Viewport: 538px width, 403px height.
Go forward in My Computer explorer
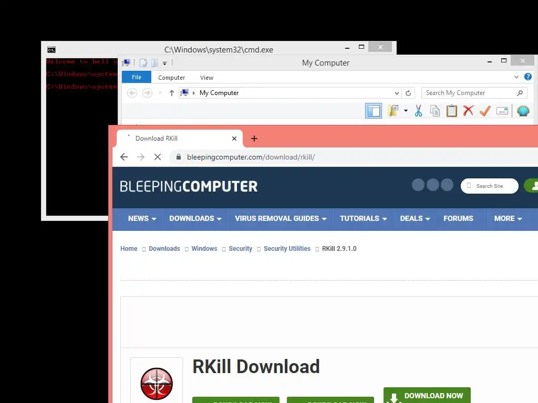coord(147,93)
